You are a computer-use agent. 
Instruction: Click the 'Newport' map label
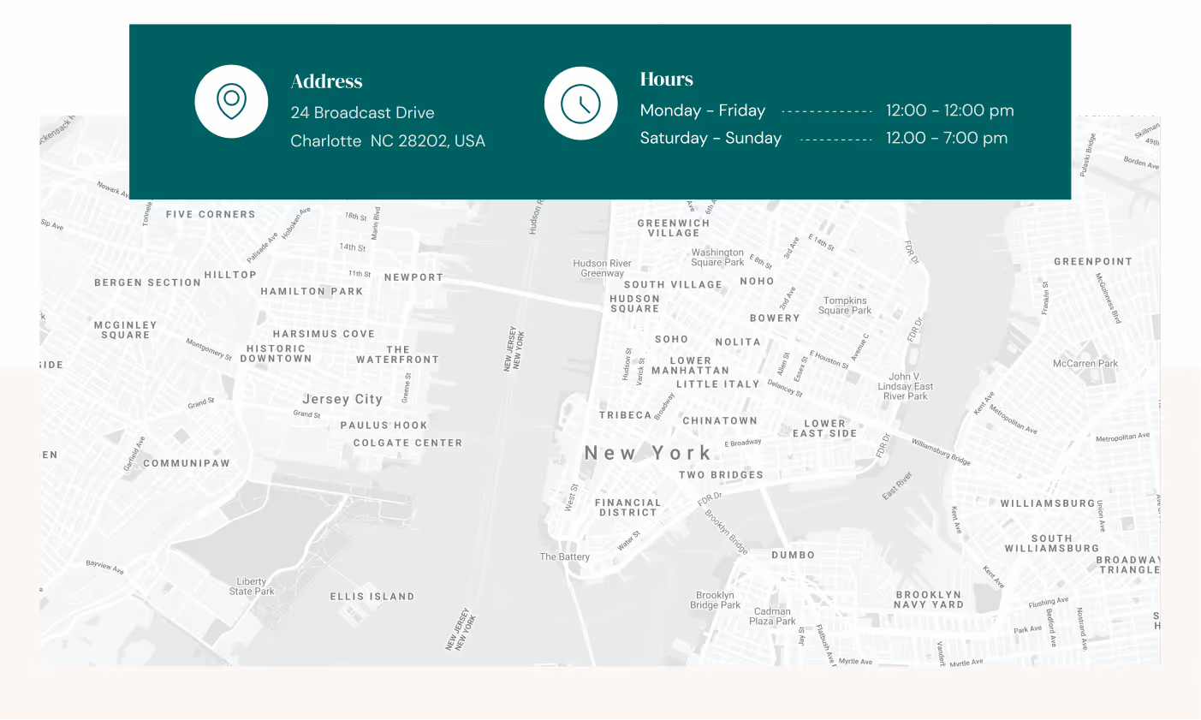[413, 277]
